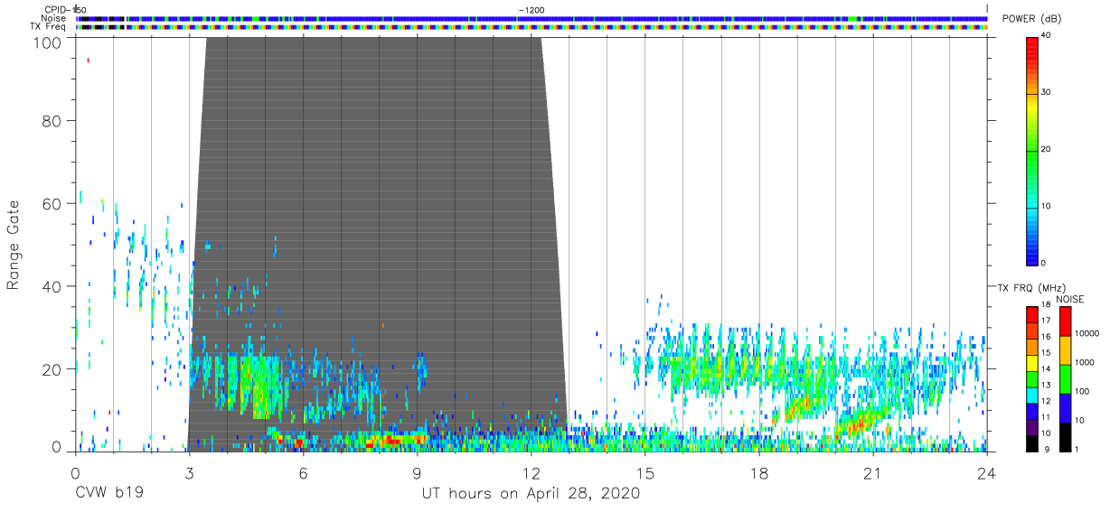Click x-axis hour tick label 21
This screenshot has width=1110, height=512.
[873, 472]
